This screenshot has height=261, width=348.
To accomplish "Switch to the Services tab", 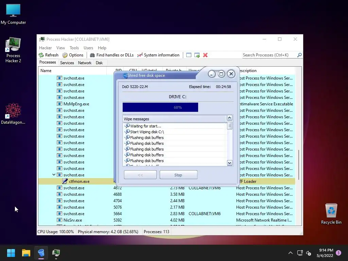I will click(x=67, y=63).
